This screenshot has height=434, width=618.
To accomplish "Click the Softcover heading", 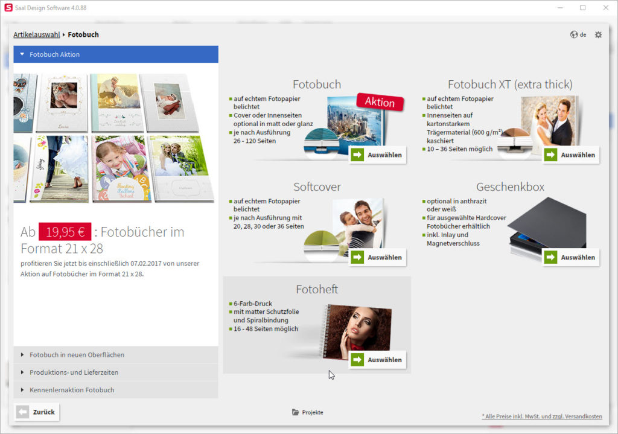I will click(317, 187).
